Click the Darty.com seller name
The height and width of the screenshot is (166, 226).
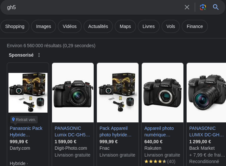(x=20, y=148)
